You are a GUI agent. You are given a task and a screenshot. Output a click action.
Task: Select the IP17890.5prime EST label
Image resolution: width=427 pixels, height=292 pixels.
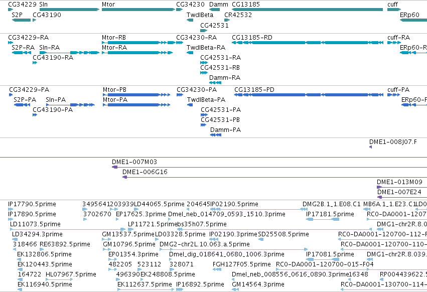coord(32,214)
